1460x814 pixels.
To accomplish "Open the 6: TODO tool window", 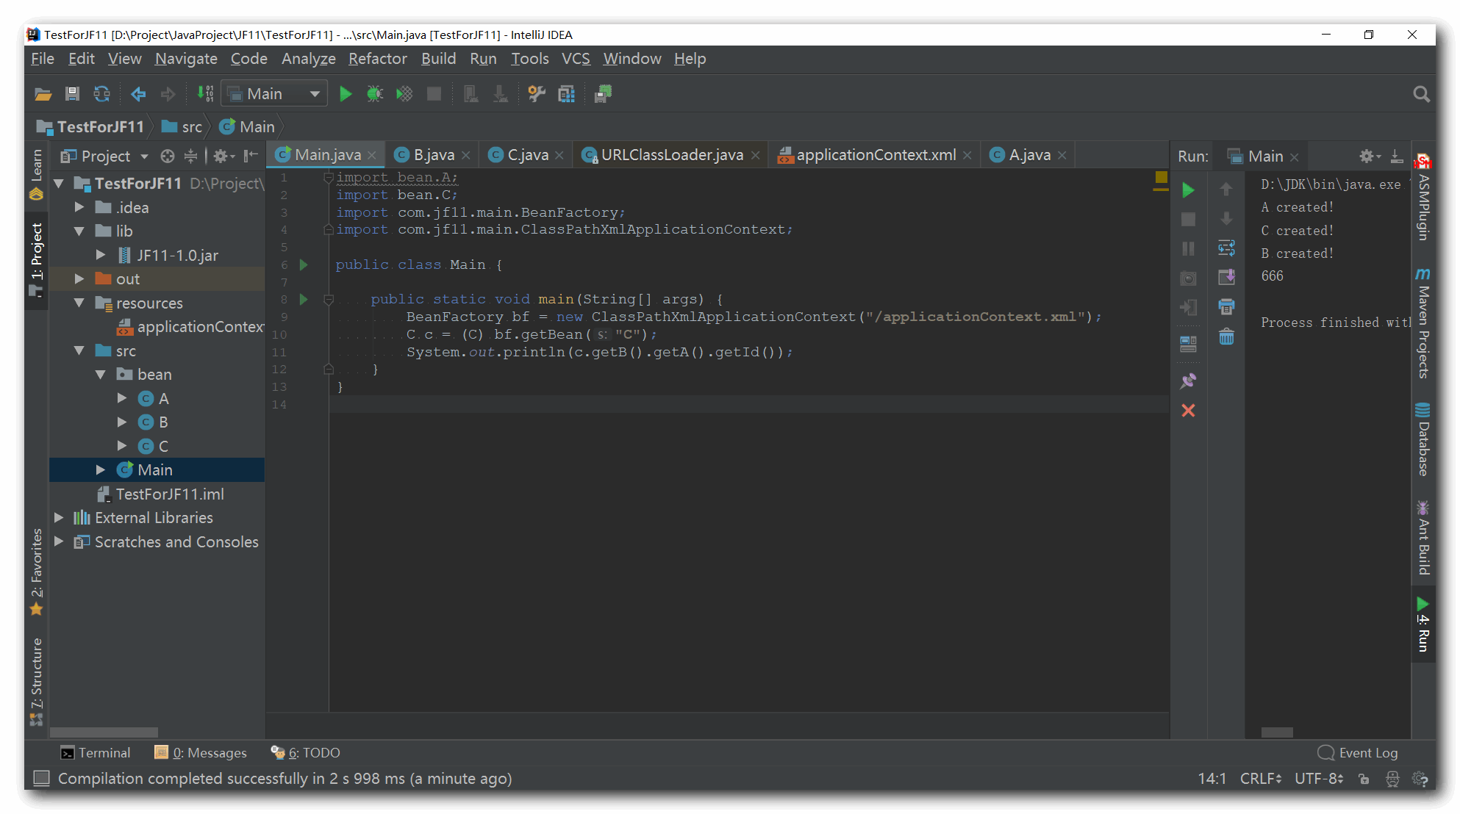I will pos(305,753).
